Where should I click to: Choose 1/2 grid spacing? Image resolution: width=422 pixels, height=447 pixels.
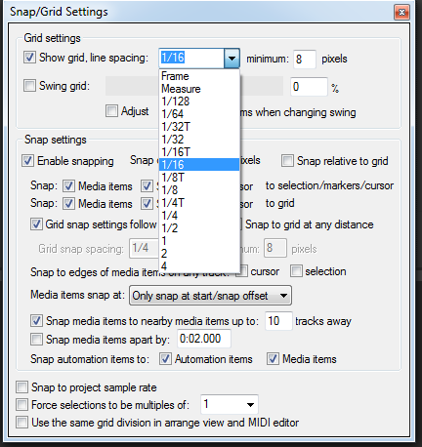tap(199, 228)
